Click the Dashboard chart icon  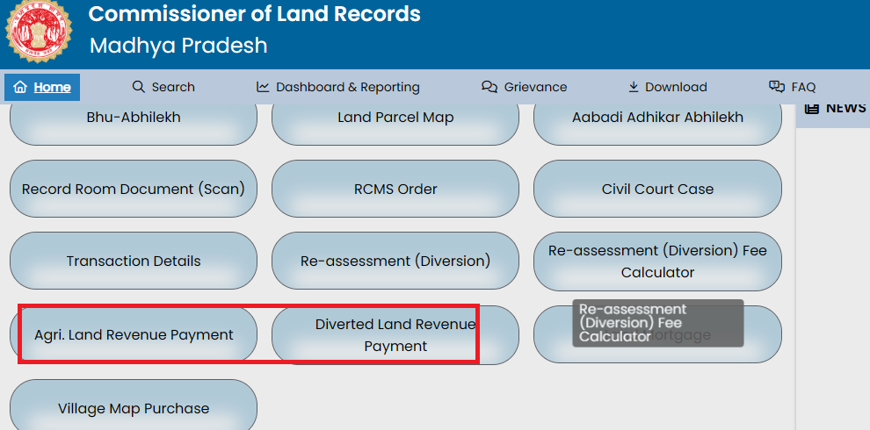[x=263, y=87]
